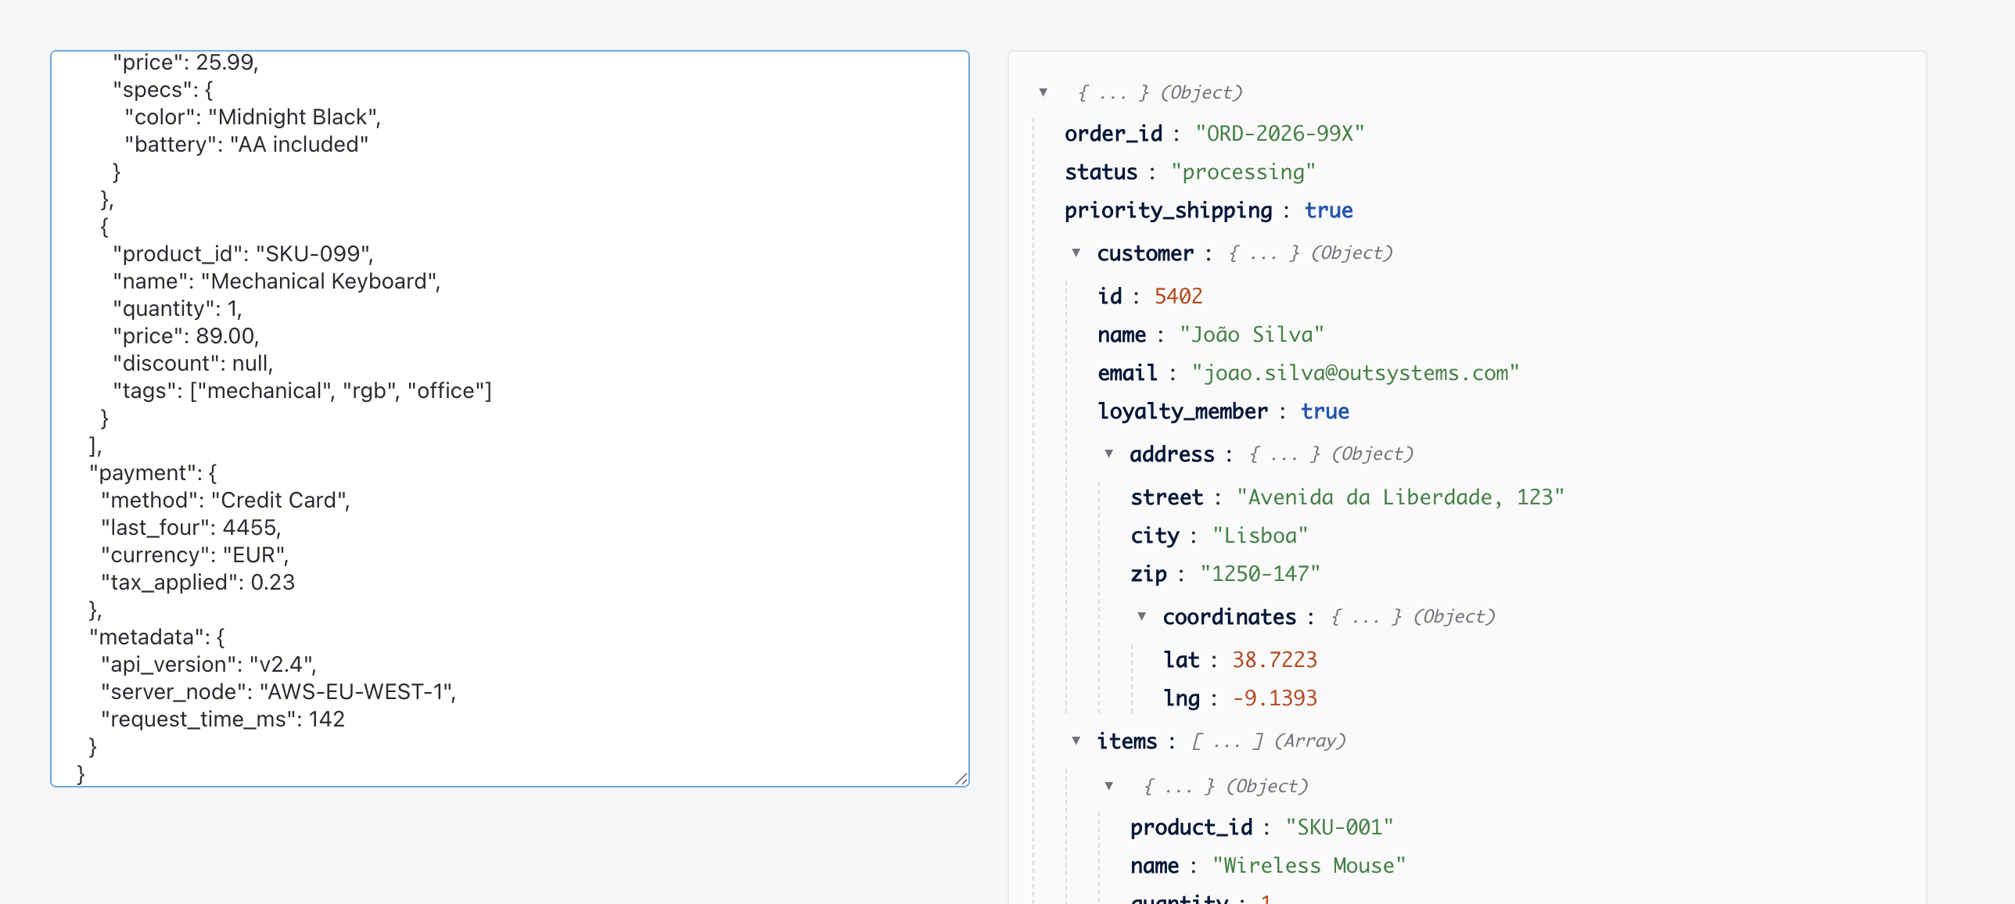Click the customer id value 5402
This screenshot has width=2015, height=904.
coord(1178,296)
